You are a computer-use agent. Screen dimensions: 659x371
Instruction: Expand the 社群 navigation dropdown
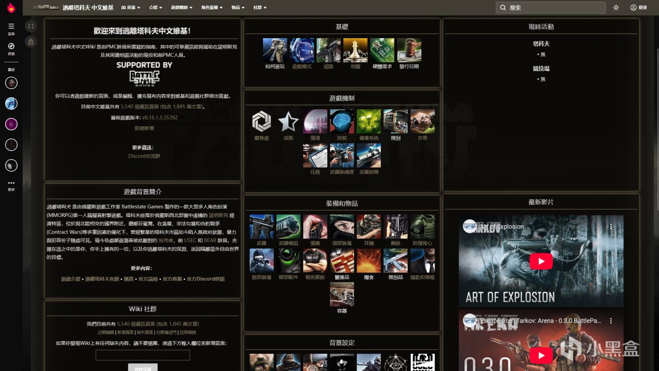click(x=261, y=8)
